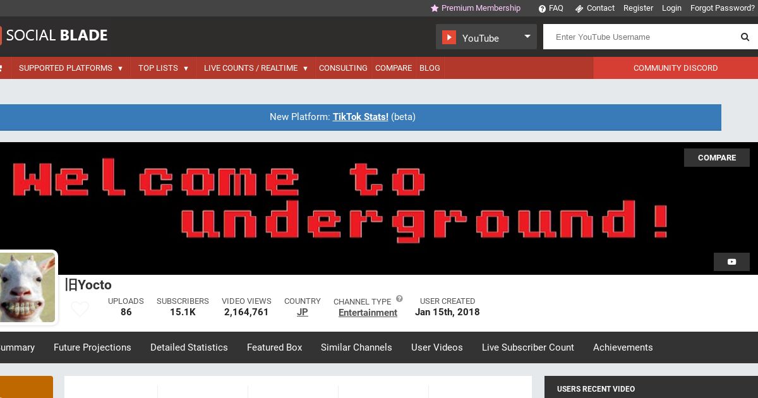This screenshot has height=398, width=758.
Task: Expand the Top Lists menu
Action: click(164, 68)
